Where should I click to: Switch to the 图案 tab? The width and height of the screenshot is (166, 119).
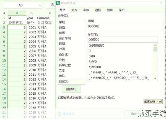click(110, 10)
